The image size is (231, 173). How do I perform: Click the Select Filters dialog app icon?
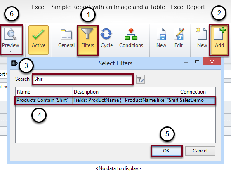point(14,63)
